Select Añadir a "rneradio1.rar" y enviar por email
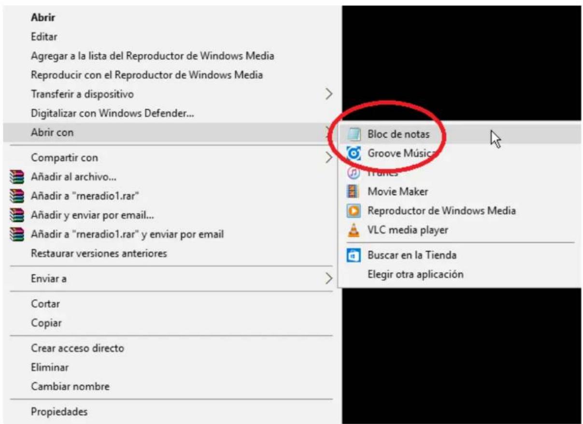 click(x=128, y=234)
